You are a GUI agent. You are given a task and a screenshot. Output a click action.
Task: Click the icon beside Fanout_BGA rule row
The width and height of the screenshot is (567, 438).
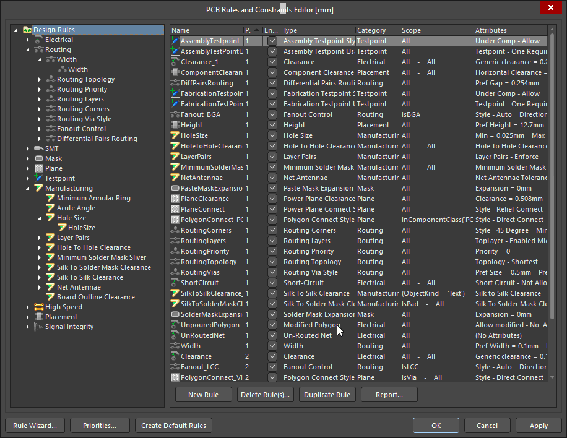175,114
